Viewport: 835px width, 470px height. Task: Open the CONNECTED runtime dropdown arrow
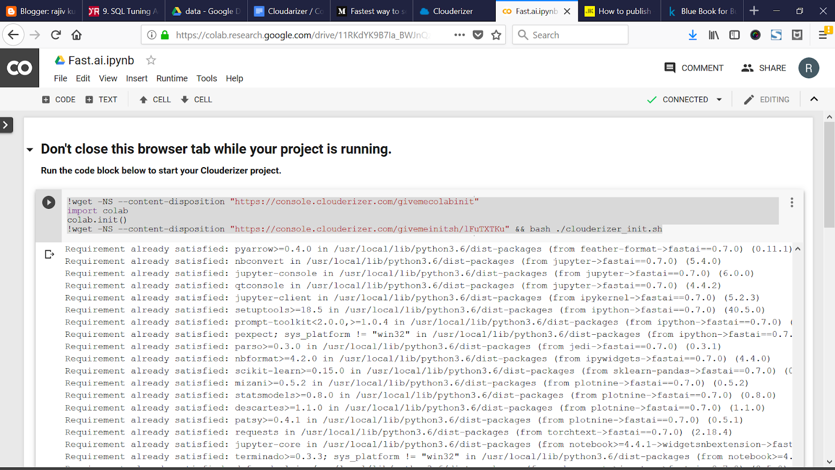click(719, 99)
